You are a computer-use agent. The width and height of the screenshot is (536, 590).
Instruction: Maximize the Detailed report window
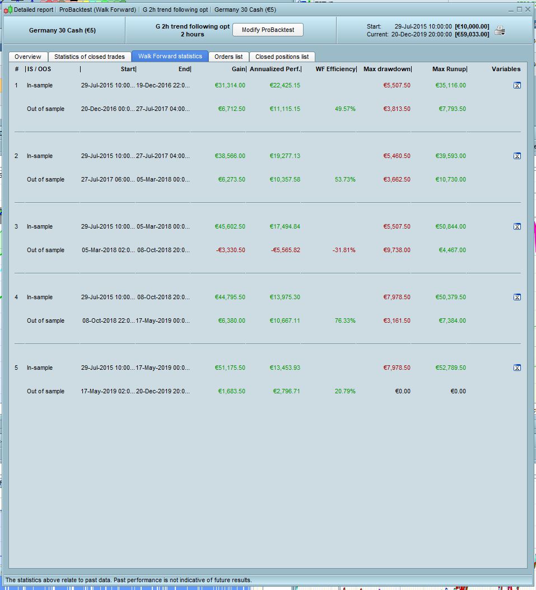(519, 10)
